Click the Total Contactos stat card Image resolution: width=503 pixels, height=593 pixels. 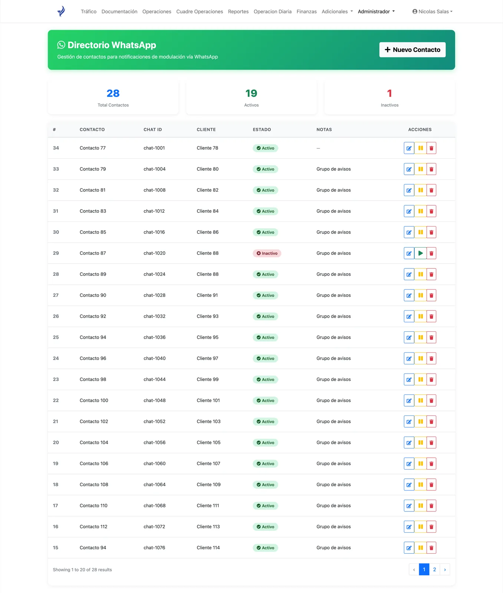113,98
